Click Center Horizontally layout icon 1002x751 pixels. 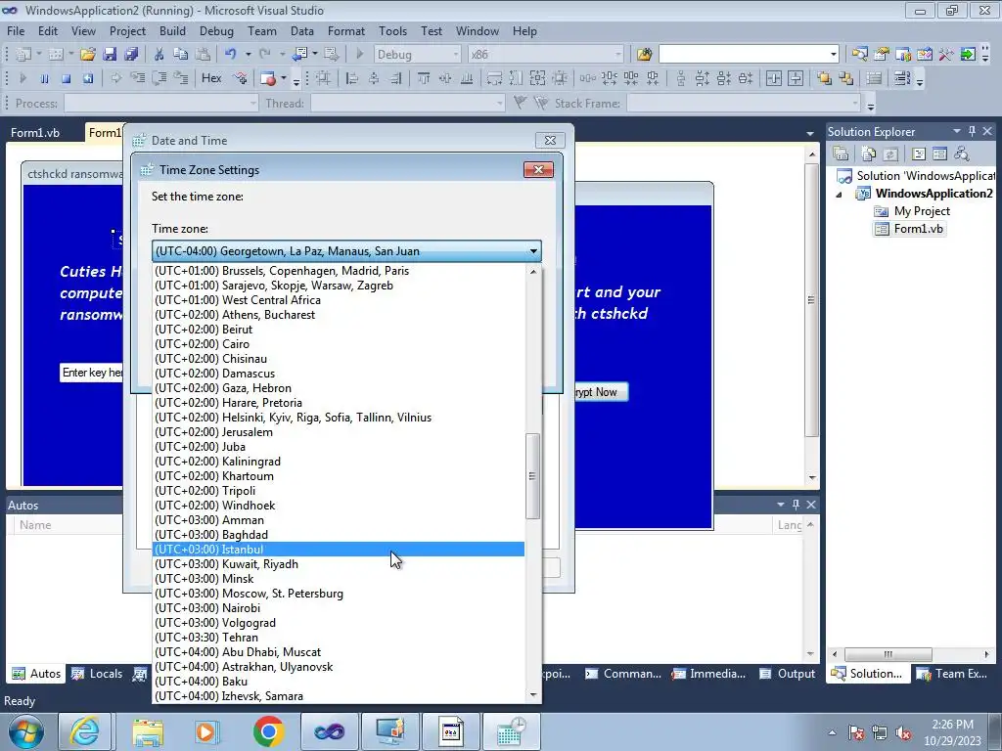tap(774, 78)
